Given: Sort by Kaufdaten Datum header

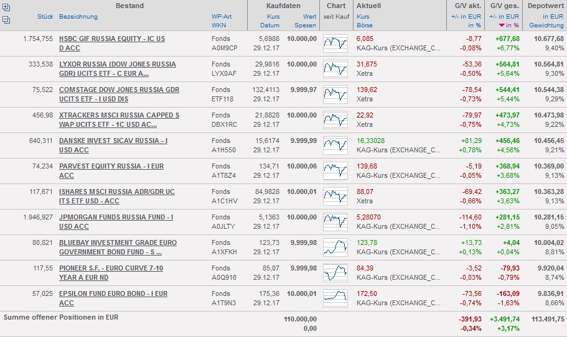Looking at the screenshot, I should coord(269,25).
